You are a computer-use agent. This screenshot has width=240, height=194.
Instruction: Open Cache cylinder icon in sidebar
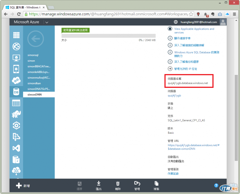(16, 160)
